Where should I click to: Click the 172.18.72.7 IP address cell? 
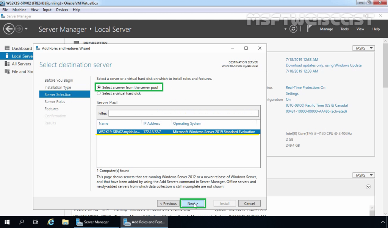point(152,132)
